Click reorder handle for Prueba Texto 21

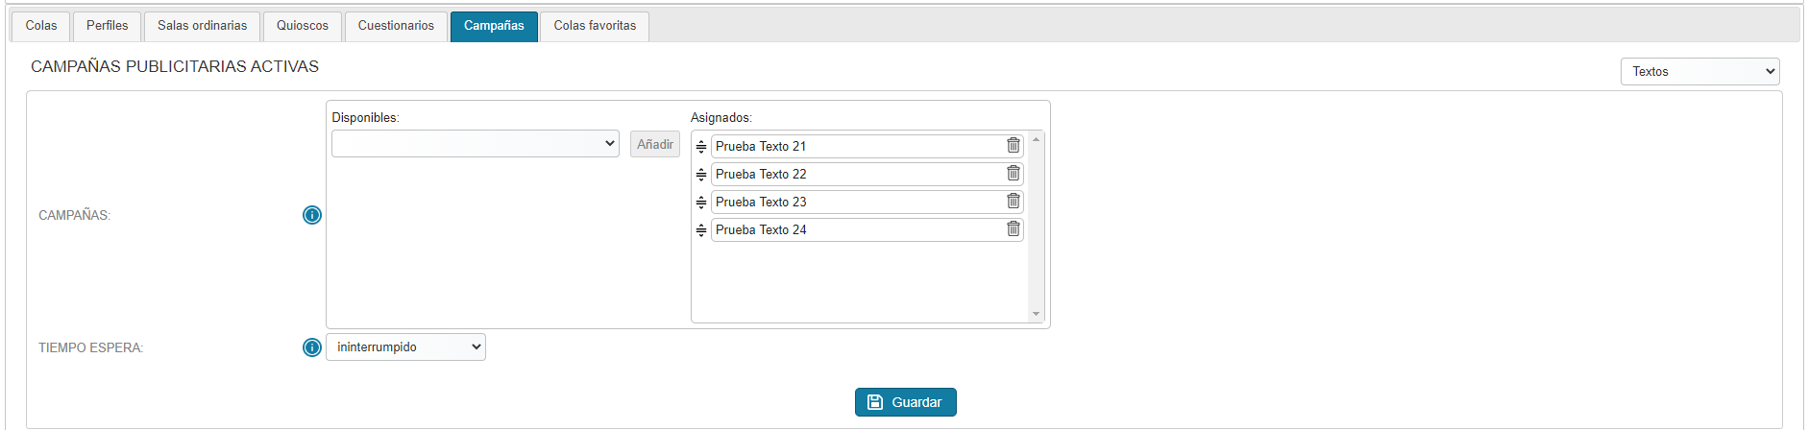tap(701, 147)
